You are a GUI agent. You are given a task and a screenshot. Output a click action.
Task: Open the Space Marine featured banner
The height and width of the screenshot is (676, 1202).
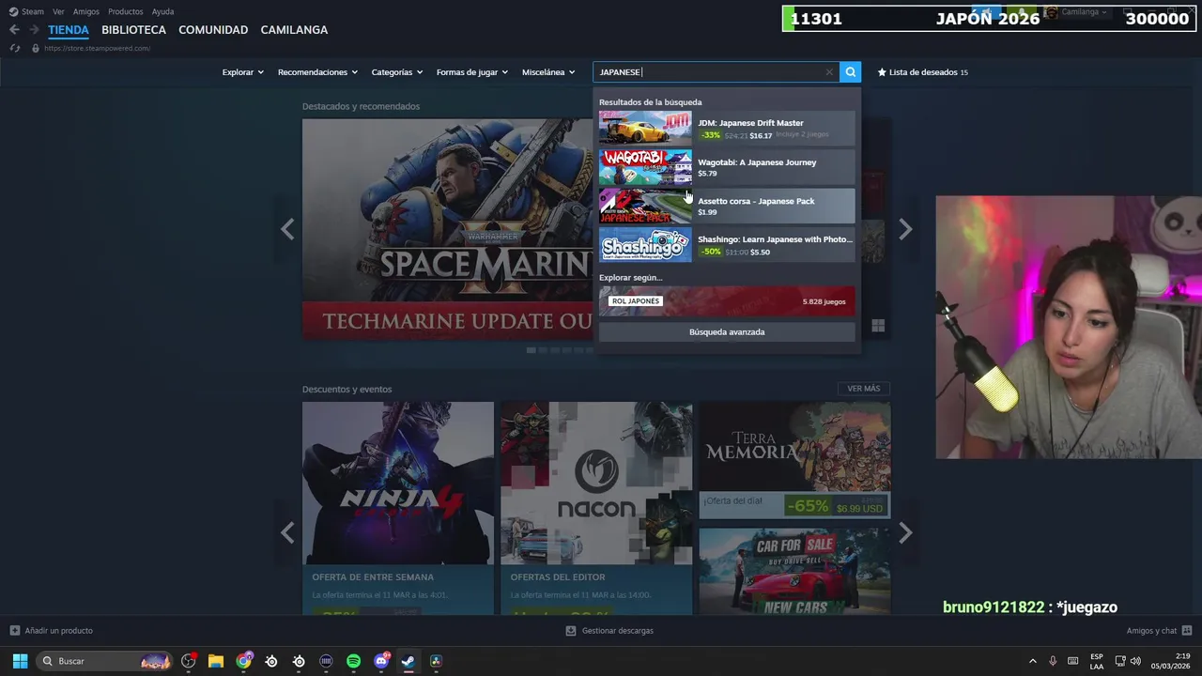tap(448, 229)
